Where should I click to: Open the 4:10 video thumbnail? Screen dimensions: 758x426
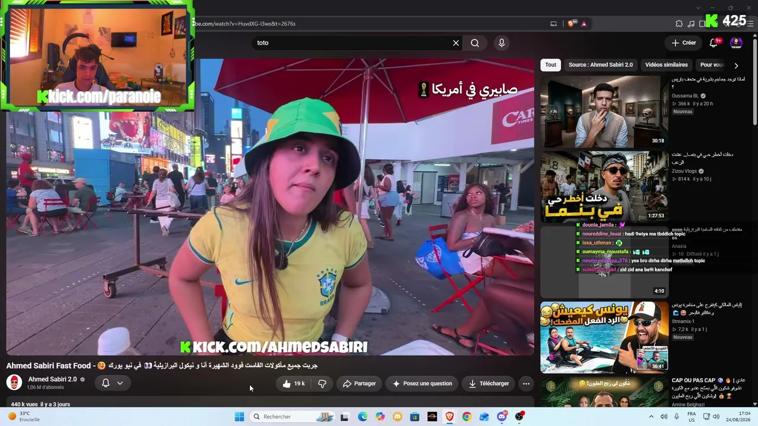[x=604, y=262]
